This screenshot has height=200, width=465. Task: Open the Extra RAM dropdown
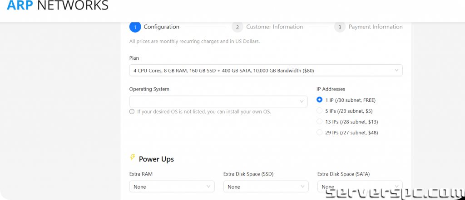[x=172, y=186]
